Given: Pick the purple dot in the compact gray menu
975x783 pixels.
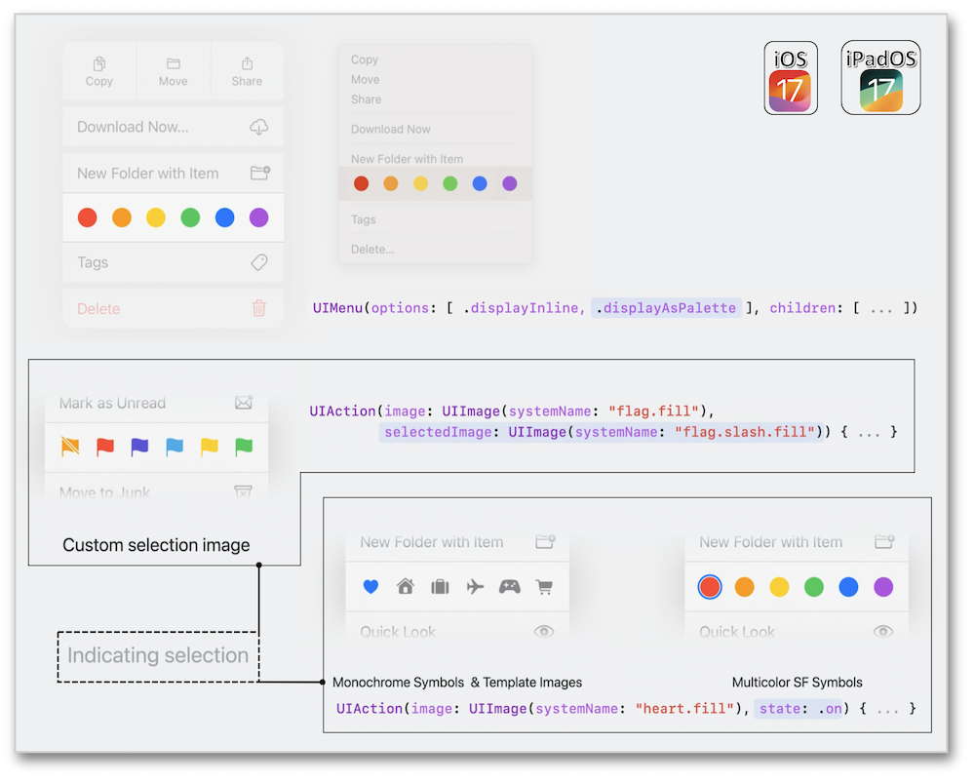Looking at the screenshot, I should pyautogui.click(x=509, y=183).
